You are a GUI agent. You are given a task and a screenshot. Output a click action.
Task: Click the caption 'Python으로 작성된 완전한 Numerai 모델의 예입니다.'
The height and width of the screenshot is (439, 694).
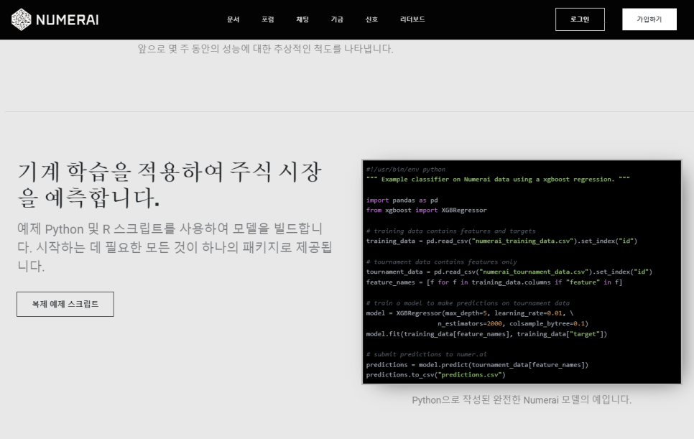(522, 399)
